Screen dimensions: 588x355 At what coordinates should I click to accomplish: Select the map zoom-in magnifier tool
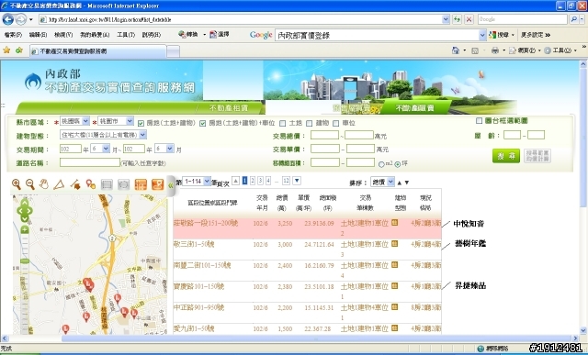[17, 184]
